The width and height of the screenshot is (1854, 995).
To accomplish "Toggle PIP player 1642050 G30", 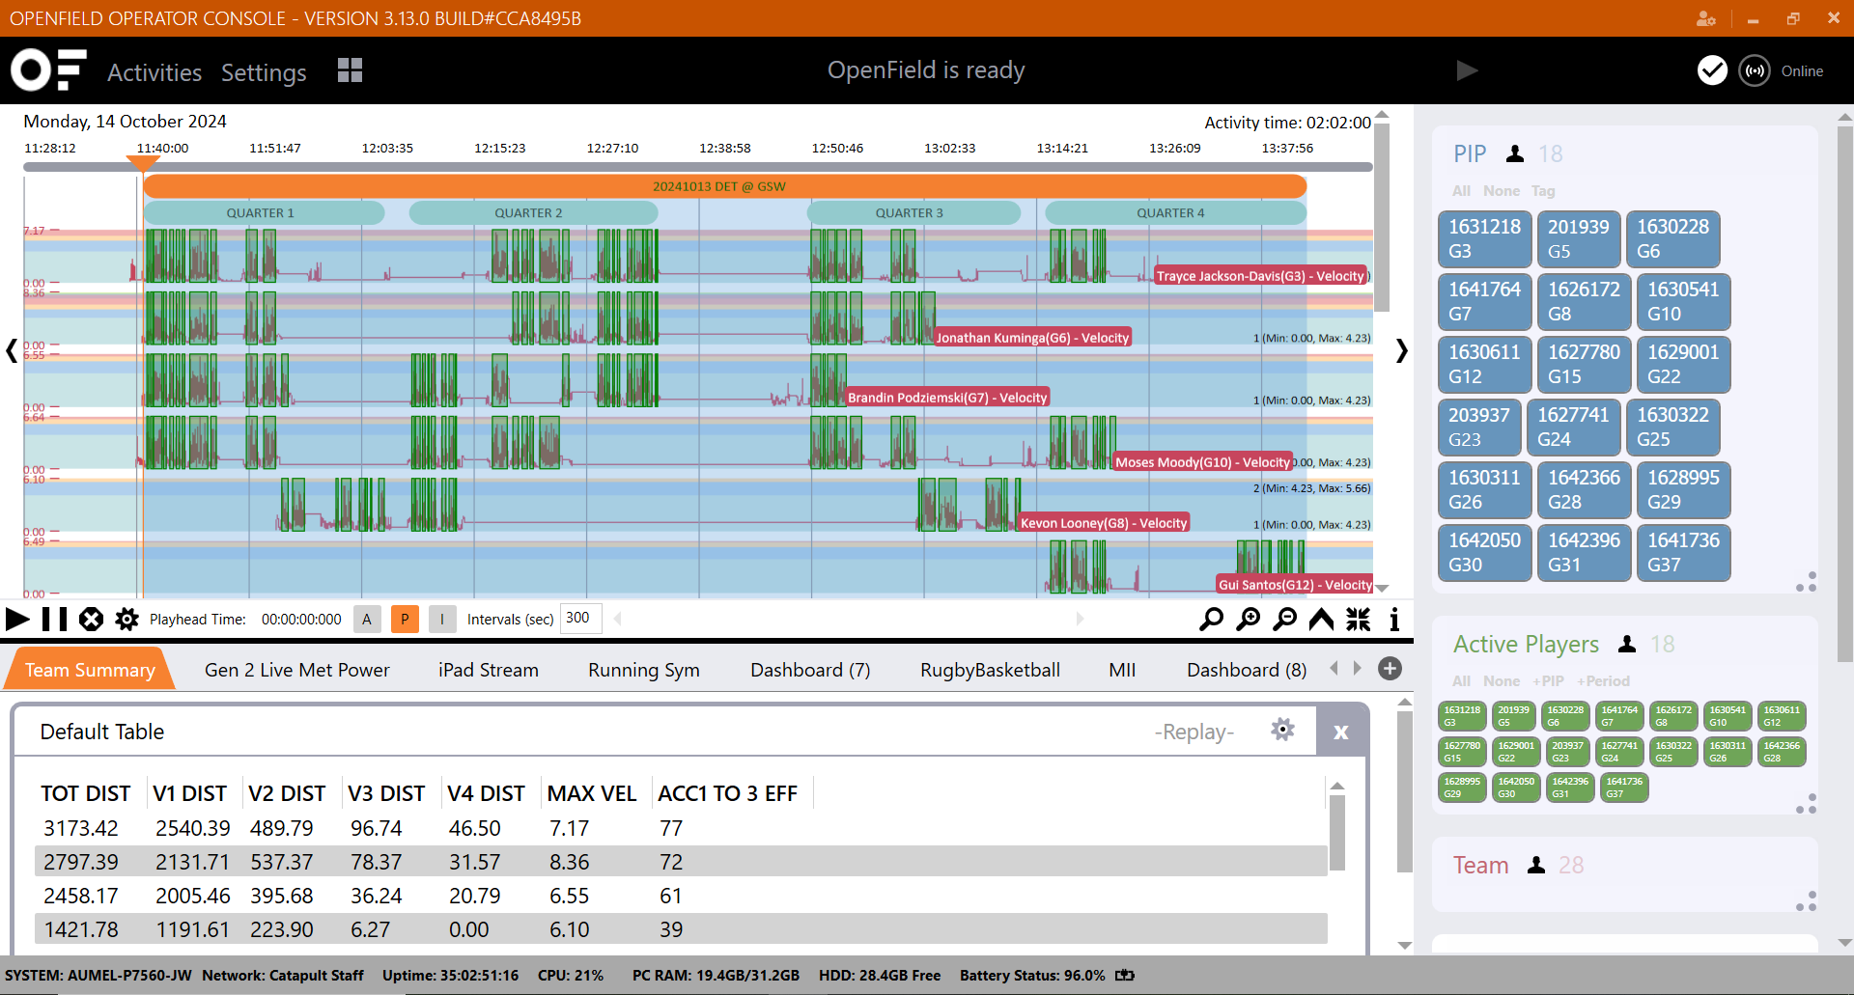I will (x=1485, y=552).
